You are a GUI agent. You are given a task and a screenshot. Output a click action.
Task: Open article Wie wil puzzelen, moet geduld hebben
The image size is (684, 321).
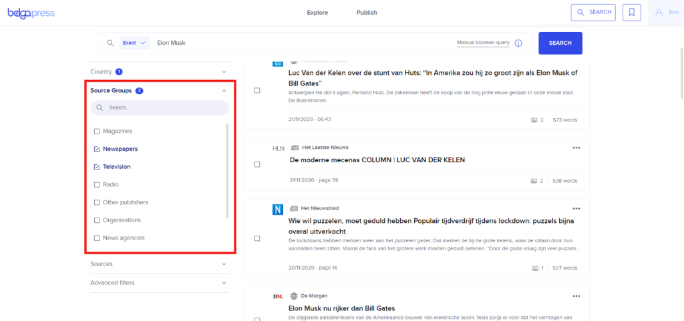pos(431,226)
